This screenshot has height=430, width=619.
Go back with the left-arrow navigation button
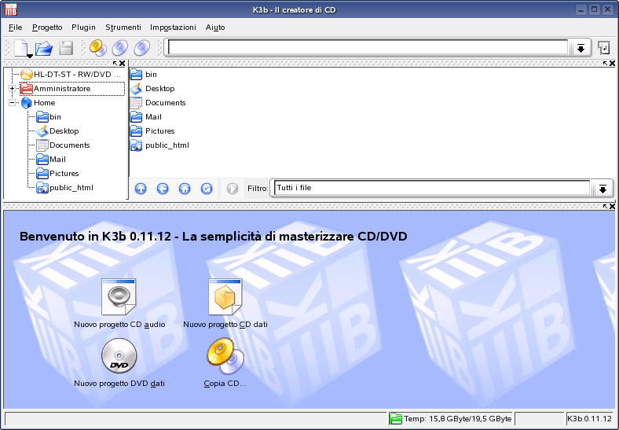(163, 189)
